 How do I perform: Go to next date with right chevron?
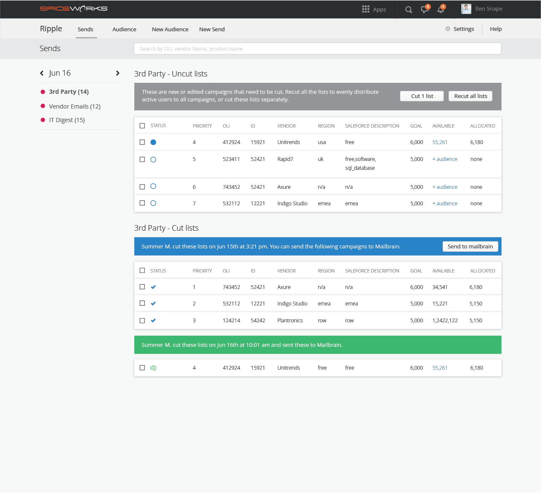point(117,73)
